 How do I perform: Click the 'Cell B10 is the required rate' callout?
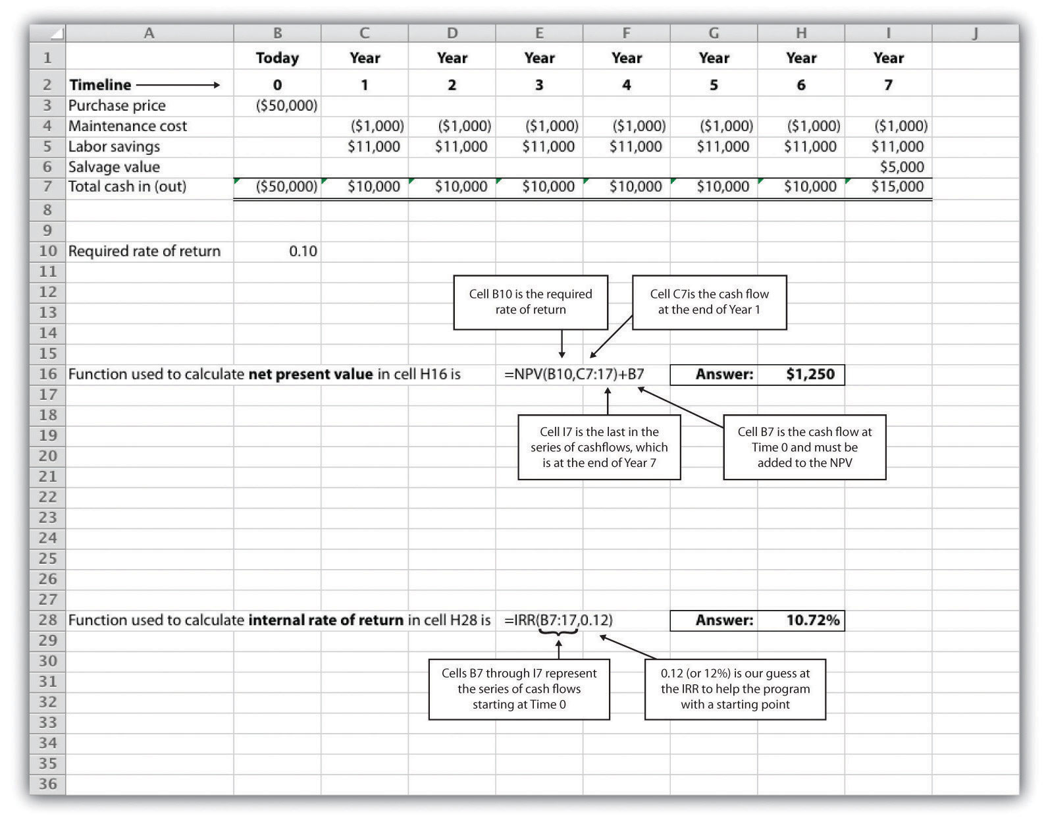pyautogui.click(x=531, y=302)
